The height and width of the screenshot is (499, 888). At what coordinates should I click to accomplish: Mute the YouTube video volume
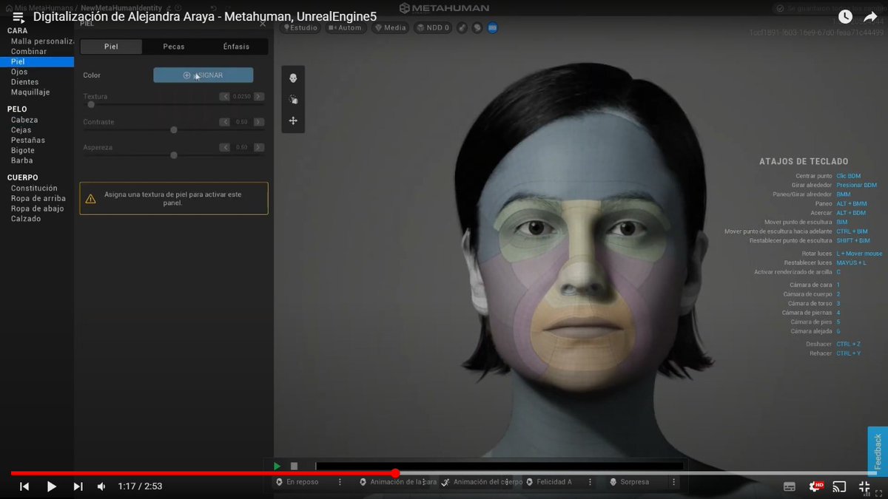(101, 486)
